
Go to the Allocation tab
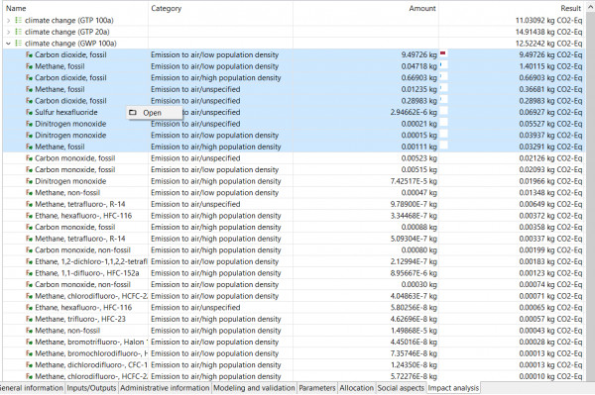(x=356, y=388)
